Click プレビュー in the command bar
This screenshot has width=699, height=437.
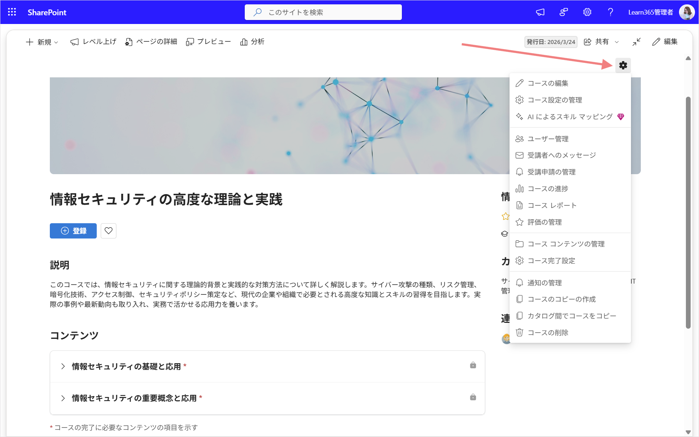click(208, 42)
